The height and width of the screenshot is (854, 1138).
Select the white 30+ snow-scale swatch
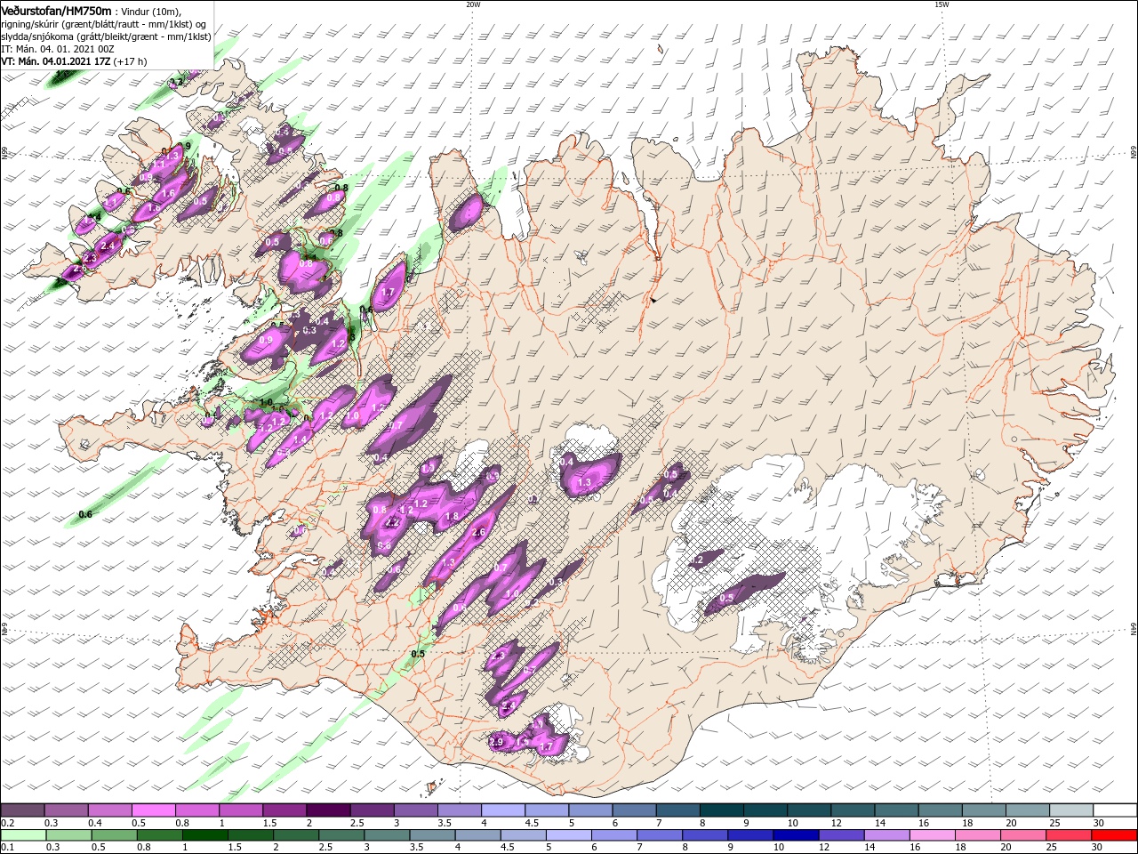click(x=1115, y=810)
